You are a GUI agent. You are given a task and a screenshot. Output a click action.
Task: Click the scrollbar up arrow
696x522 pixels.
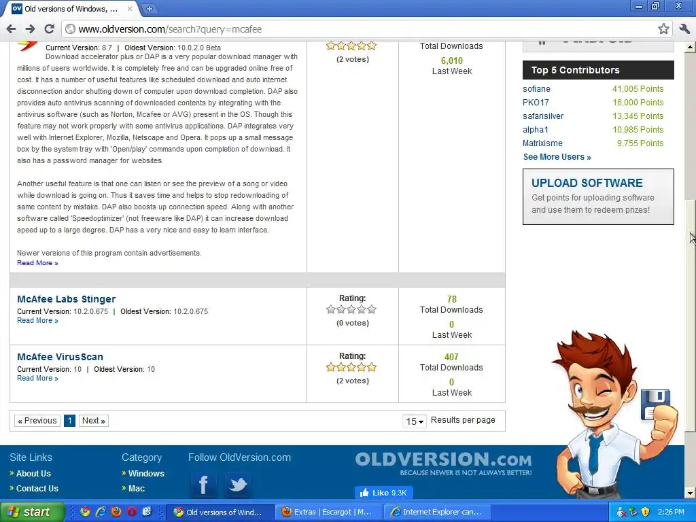(x=691, y=46)
